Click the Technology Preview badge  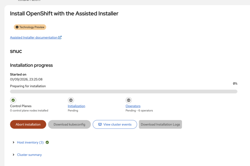30,27
